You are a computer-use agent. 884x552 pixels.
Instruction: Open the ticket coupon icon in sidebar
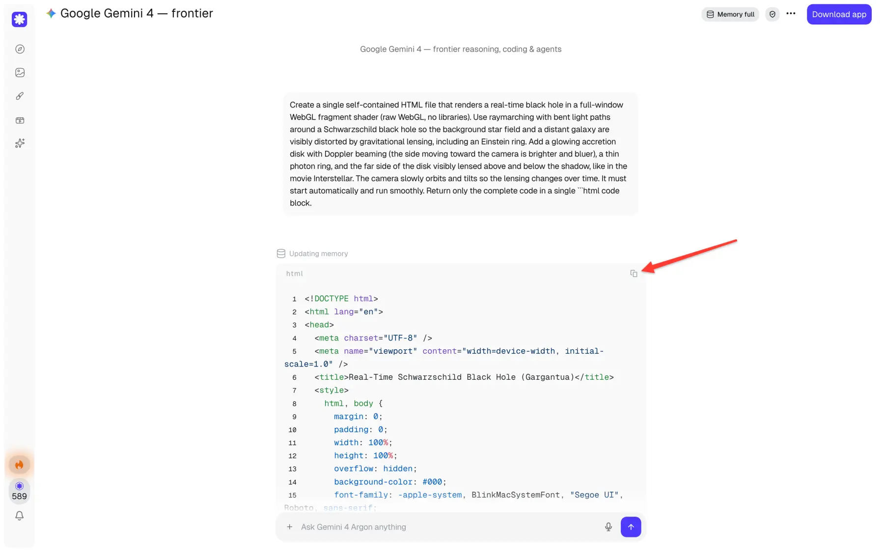click(20, 120)
